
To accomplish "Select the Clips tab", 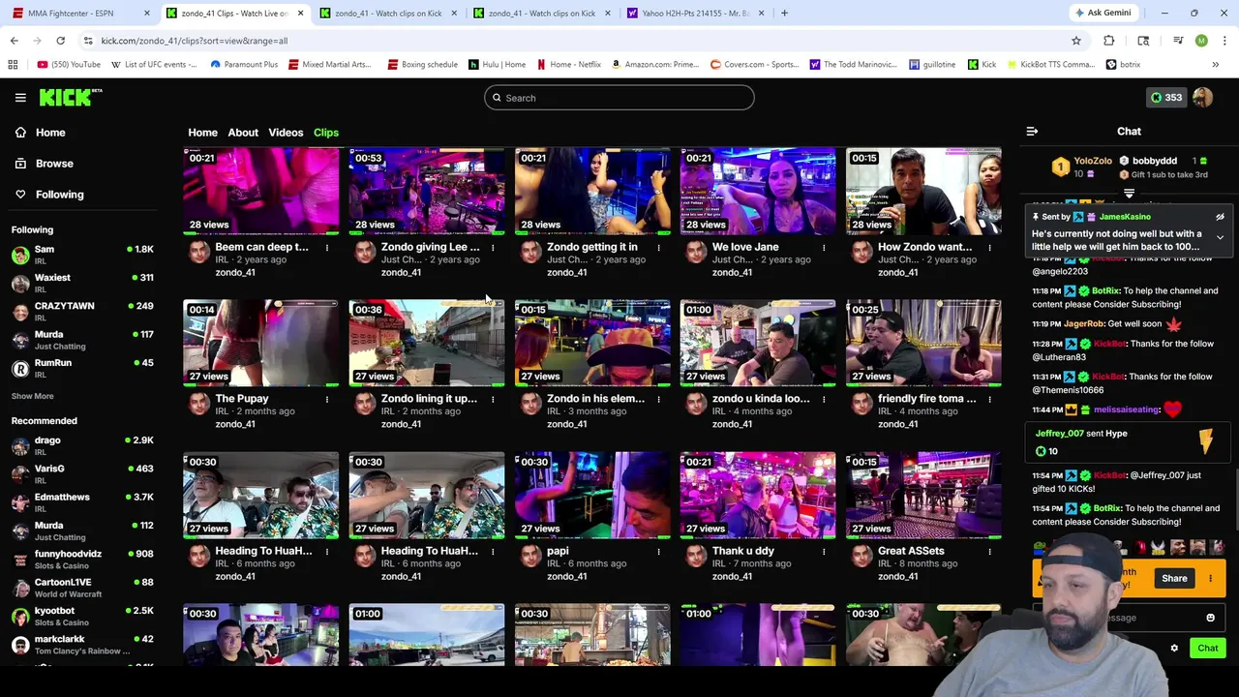I will tap(325, 133).
